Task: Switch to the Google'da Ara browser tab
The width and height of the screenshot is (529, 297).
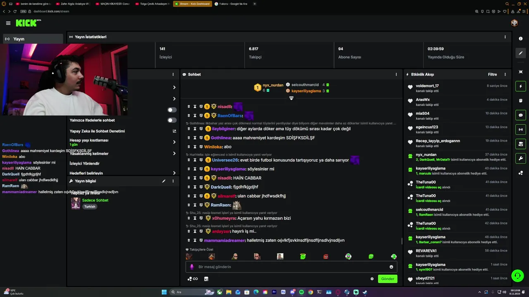Action: [x=231, y=4]
